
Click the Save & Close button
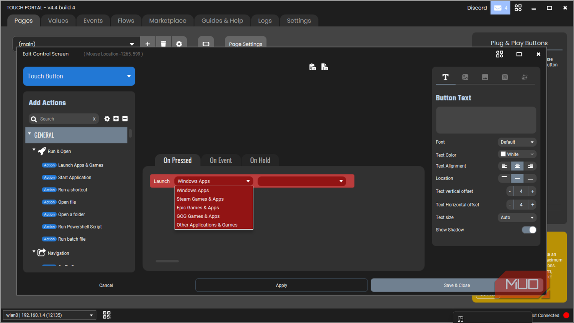pos(457,285)
